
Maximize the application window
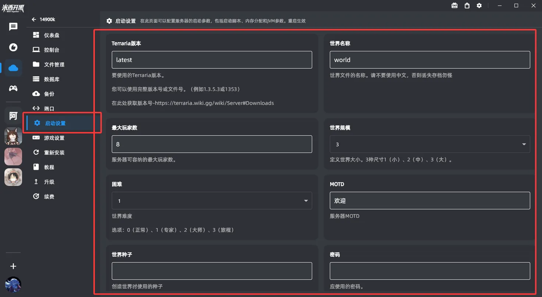pos(516,5)
